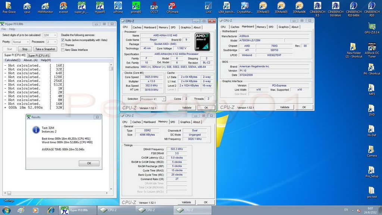
Task: Check Aero Glass Interface option
Action: pos(63,50)
